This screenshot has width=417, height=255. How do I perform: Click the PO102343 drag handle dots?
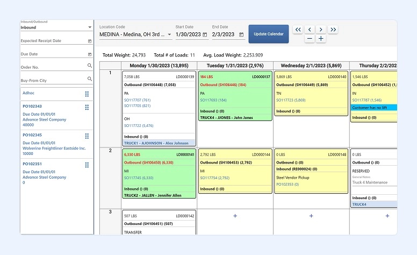[87, 107]
